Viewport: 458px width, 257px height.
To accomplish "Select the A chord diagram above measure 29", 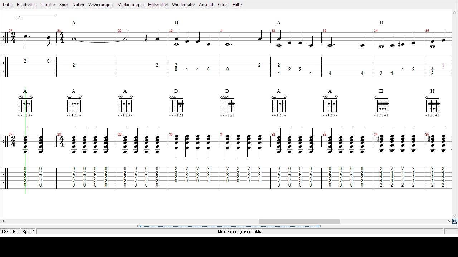I will (x=125, y=106).
